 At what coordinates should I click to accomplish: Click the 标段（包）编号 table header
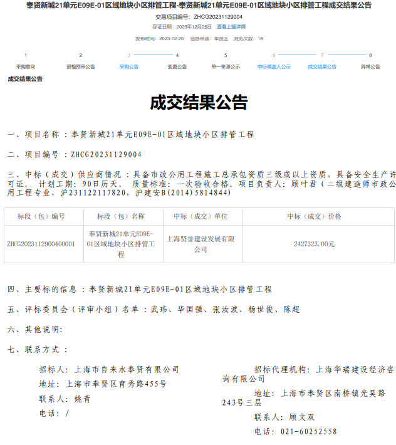[x=41, y=216]
